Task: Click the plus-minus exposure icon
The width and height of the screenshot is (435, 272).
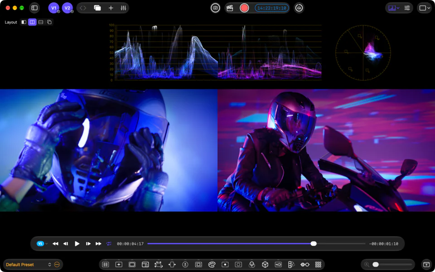Action: click(185, 264)
